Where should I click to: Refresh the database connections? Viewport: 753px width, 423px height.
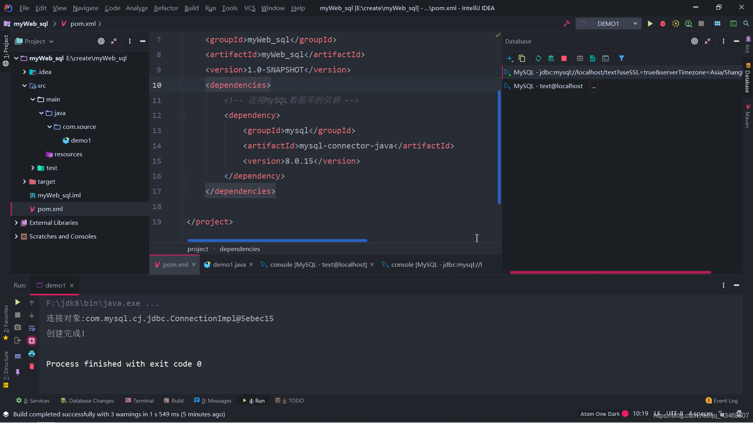[538, 58]
